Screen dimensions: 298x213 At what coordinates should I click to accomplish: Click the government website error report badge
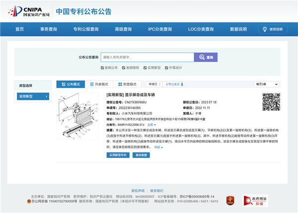point(255,201)
